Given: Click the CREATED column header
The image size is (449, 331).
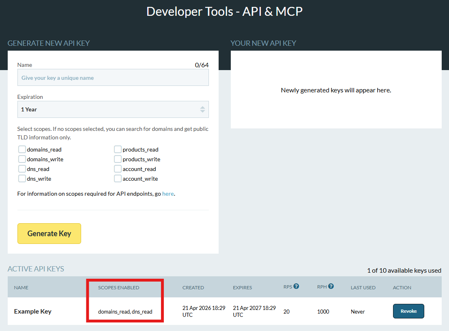Looking at the screenshot, I should [193, 287].
